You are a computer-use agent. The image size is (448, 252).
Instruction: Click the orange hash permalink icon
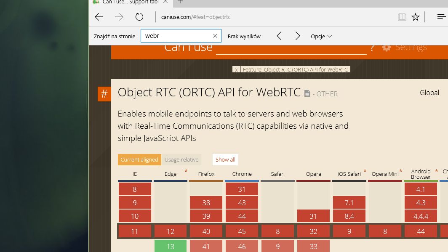click(x=104, y=94)
